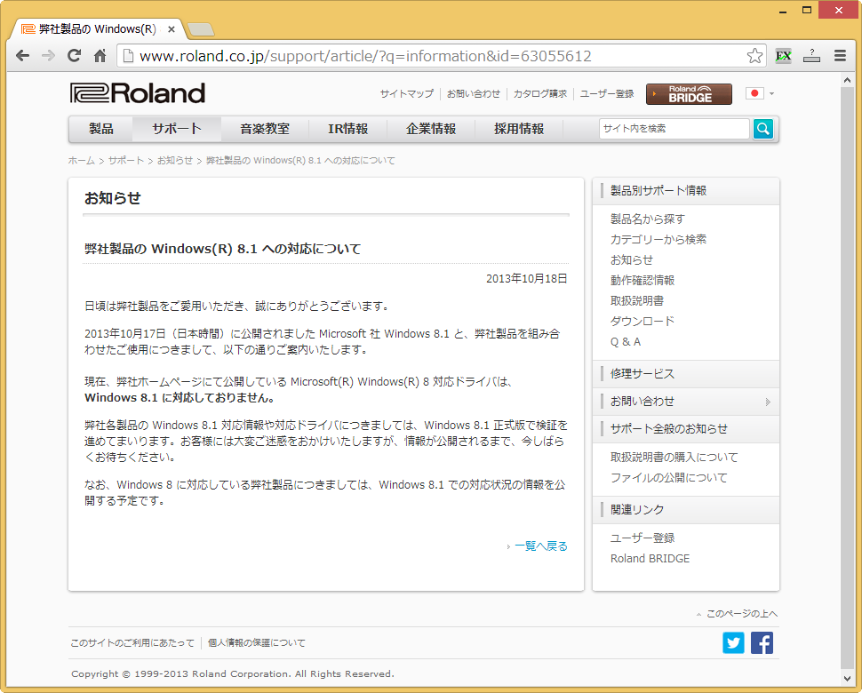
Task: Click the Roland BRIDGE banner button
Action: coord(689,94)
